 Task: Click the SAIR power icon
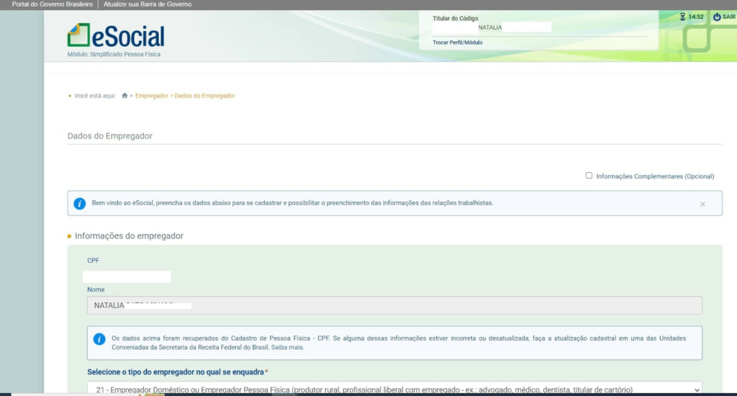tap(717, 17)
